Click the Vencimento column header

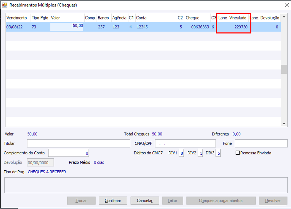coord(18,18)
